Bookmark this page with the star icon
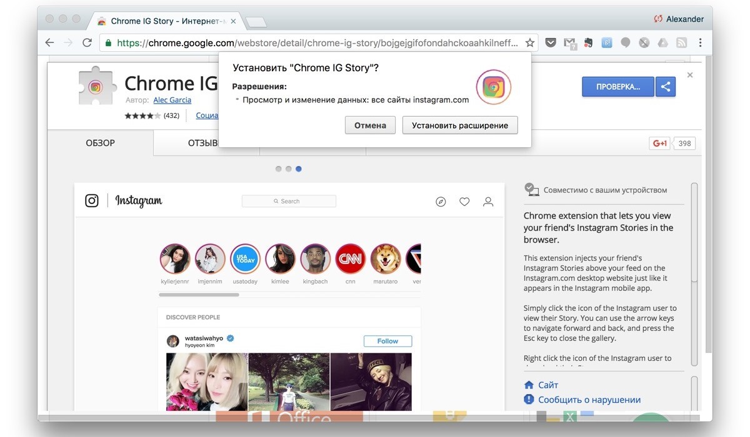The image size is (750, 437). coord(529,43)
